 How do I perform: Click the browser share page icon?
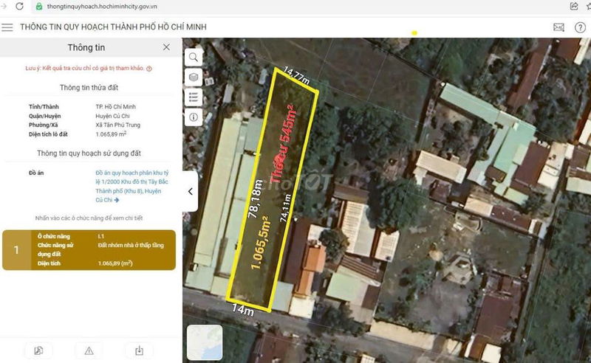[x=574, y=6]
